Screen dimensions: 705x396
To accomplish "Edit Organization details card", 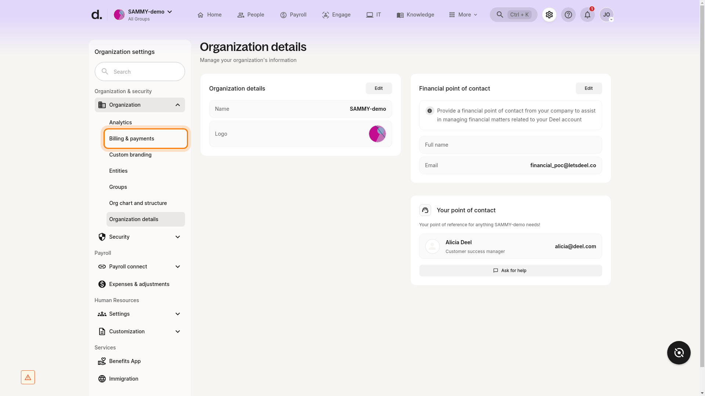I will point(379,88).
